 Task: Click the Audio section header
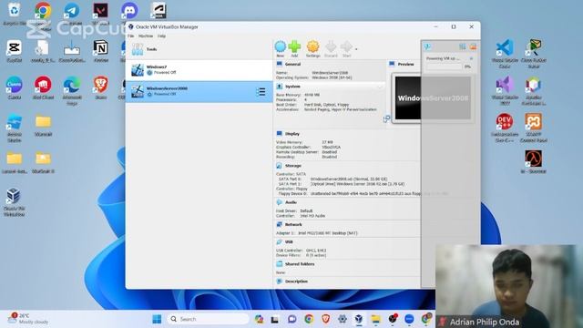pos(291,202)
